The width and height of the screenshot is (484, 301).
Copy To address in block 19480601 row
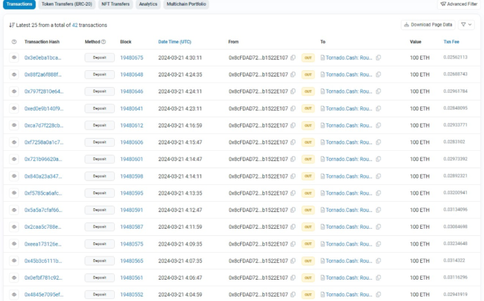(378, 159)
